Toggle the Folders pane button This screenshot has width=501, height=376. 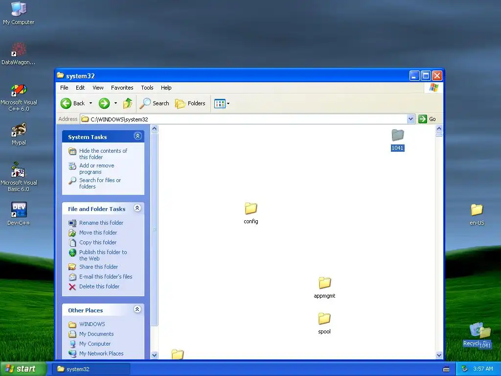(190, 103)
